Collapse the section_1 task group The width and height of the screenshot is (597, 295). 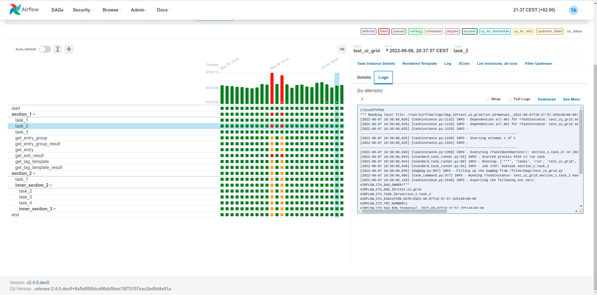23,114
